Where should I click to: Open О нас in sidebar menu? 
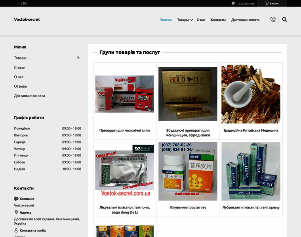pos(19,77)
